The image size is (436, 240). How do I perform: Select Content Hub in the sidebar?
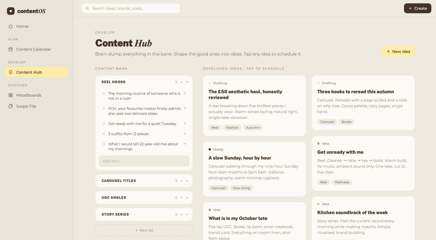coord(37,72)
